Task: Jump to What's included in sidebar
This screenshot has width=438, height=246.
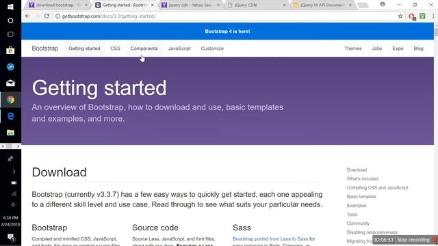Action: pyautogui.click(x=363, y=179)
